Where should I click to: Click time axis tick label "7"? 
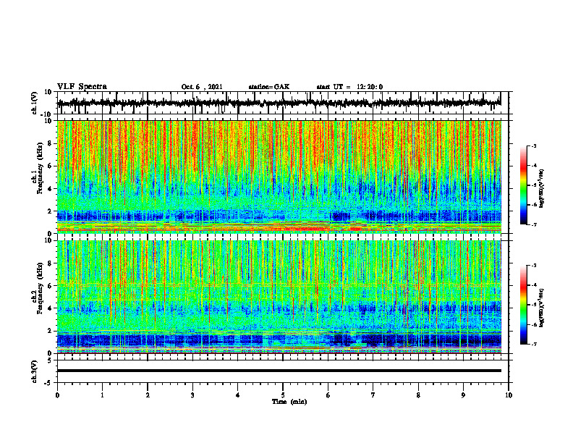[373, 395]
